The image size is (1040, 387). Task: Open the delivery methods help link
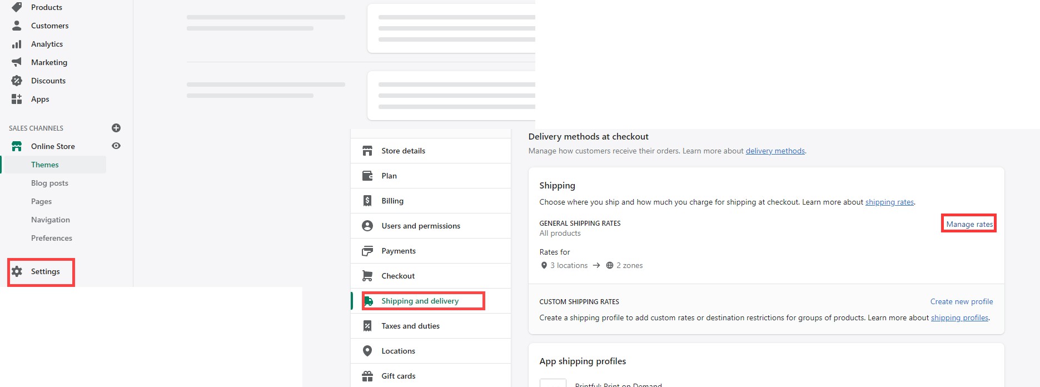[775, 151]
